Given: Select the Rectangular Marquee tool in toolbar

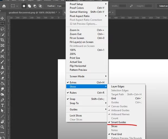Looking at the screenshot, I should pos(2,23).
